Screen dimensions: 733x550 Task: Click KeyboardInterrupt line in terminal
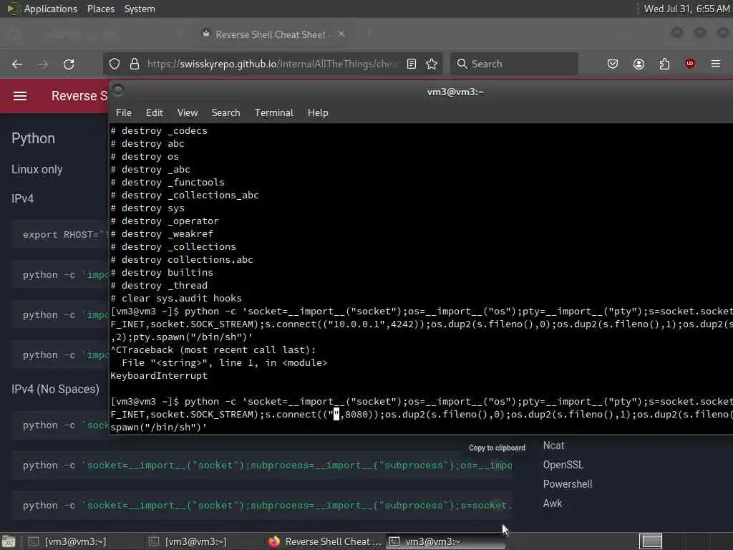click(159, 375)
